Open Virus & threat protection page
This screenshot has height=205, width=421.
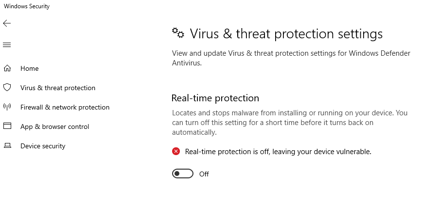pyautogui.click(x=58, y=88)
